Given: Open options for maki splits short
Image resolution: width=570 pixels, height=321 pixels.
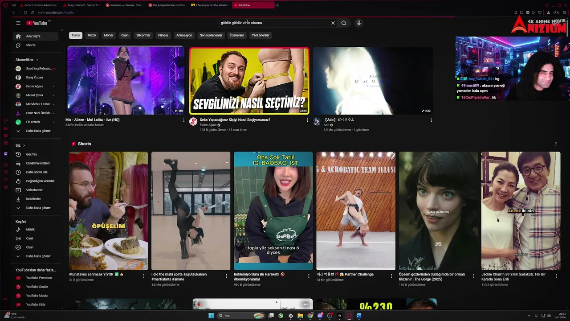Looking at the screenshot, I should click(x=226, y=276).
